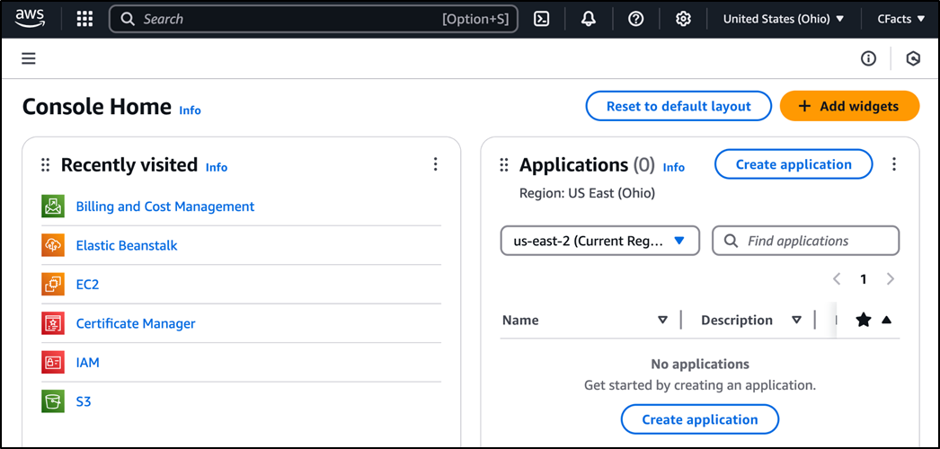Screen dimensions: 940x449
Task: Open the notifications bell
Action: pyautogui.click(x=589, y=19)
